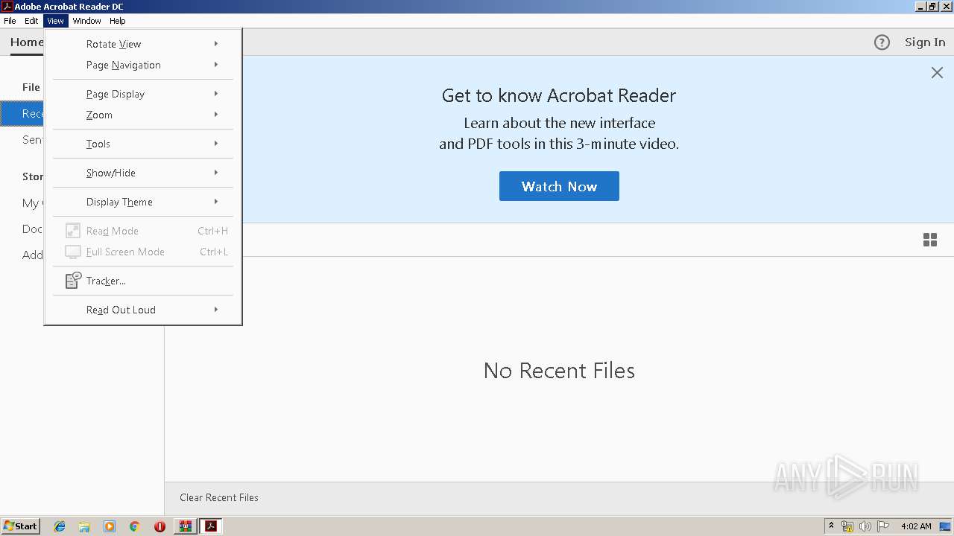Open the Help question mark icon

click(x=882, y=42)
